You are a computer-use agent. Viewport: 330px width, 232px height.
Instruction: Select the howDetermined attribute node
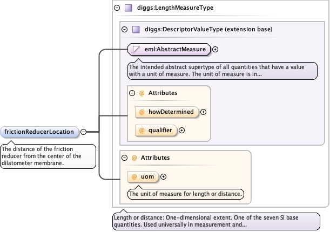(167, 112)
